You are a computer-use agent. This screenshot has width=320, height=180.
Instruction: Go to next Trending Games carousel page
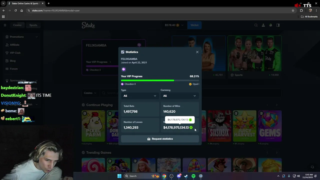(277, 152)
